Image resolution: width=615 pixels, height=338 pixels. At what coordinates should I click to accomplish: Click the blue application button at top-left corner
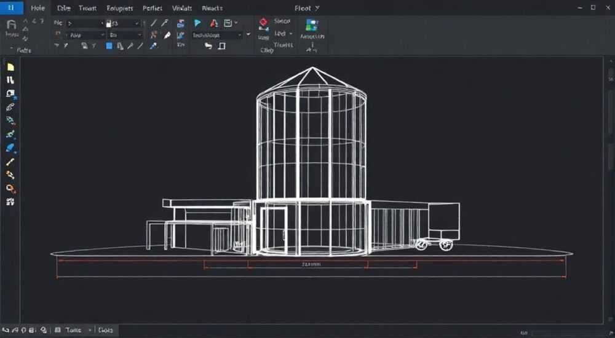[x=12, y=7]
